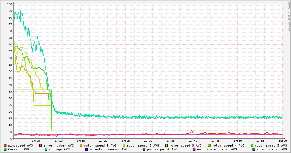This screenshot has width=291, height=153.
Task: Click the 45 value on the y-axis
Action: (x=10, y=78)
